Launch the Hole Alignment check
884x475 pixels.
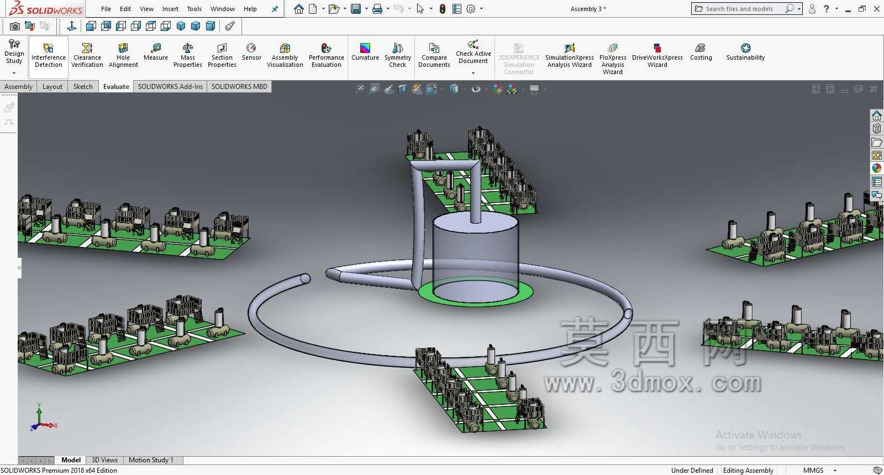pyautogui.click(x=123, y=55)
